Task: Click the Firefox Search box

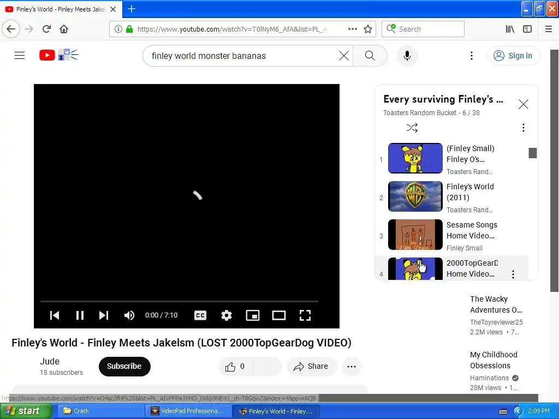Action: tap(423, 29)
